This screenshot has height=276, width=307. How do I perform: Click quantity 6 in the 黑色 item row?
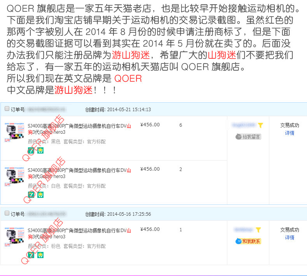click(181, 125)
